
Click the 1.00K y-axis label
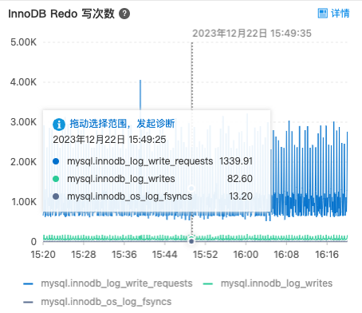[x=24, y=202]
